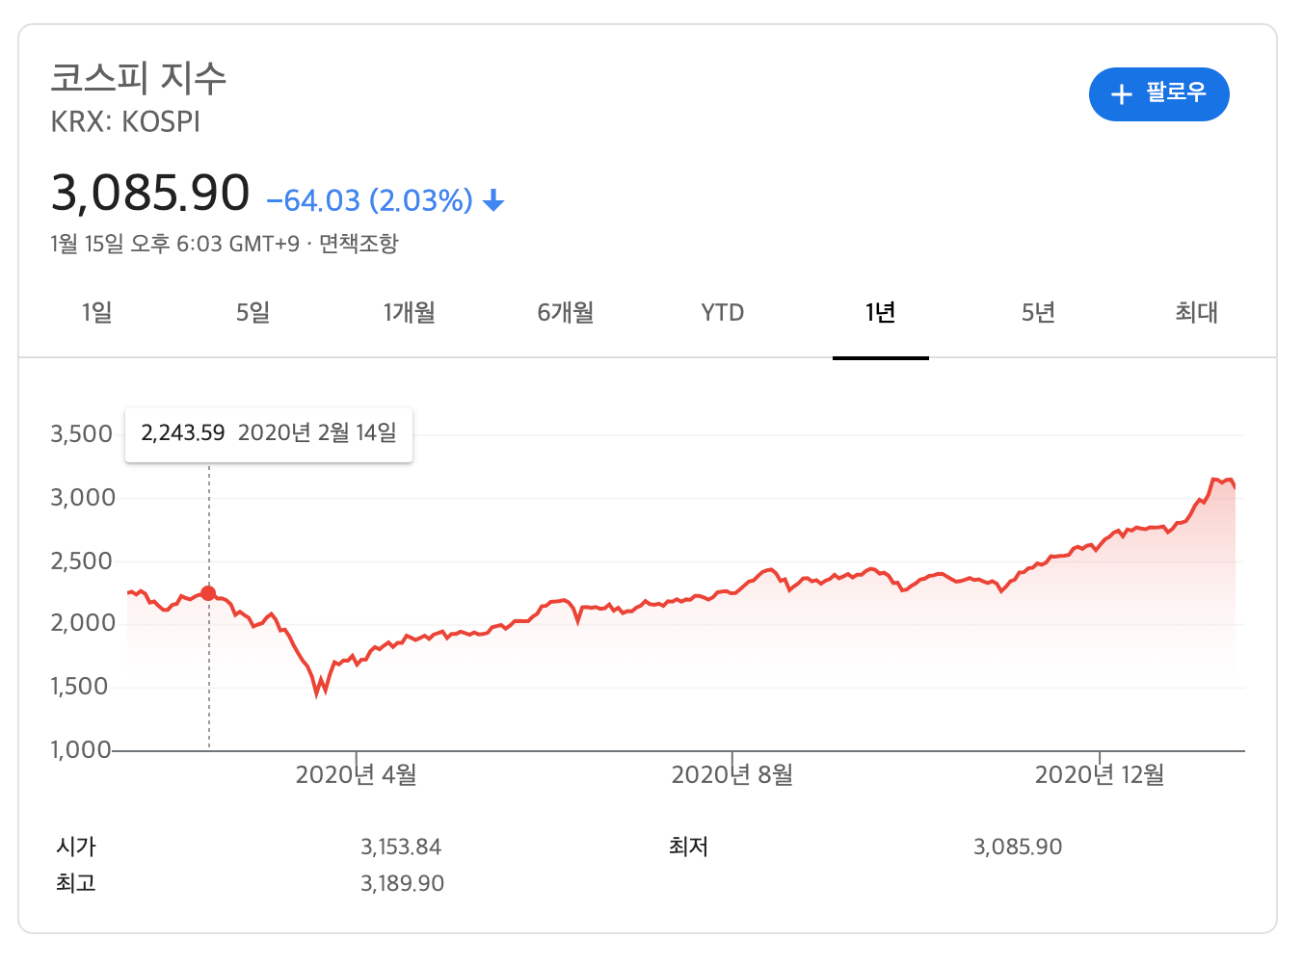Switch to the 6개월 tab
This screenshot has height=965, width=1303.
point(566,312)
